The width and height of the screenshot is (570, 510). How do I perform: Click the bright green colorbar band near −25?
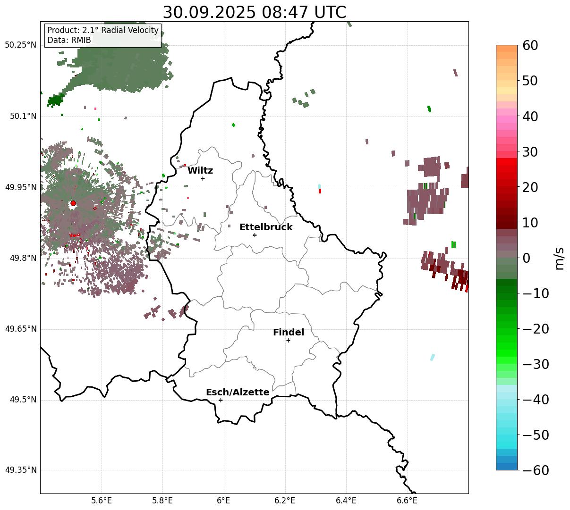(x=507, y=347)
